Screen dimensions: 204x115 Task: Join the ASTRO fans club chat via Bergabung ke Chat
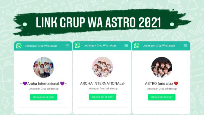pos(162,97)
